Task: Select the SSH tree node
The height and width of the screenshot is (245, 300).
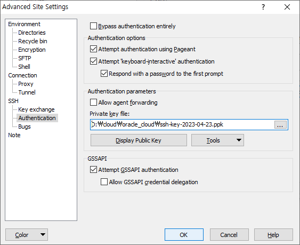Action: (13, 101)
